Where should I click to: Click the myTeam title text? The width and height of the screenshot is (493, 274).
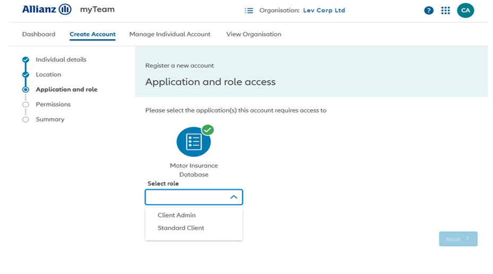click(97, 10)
